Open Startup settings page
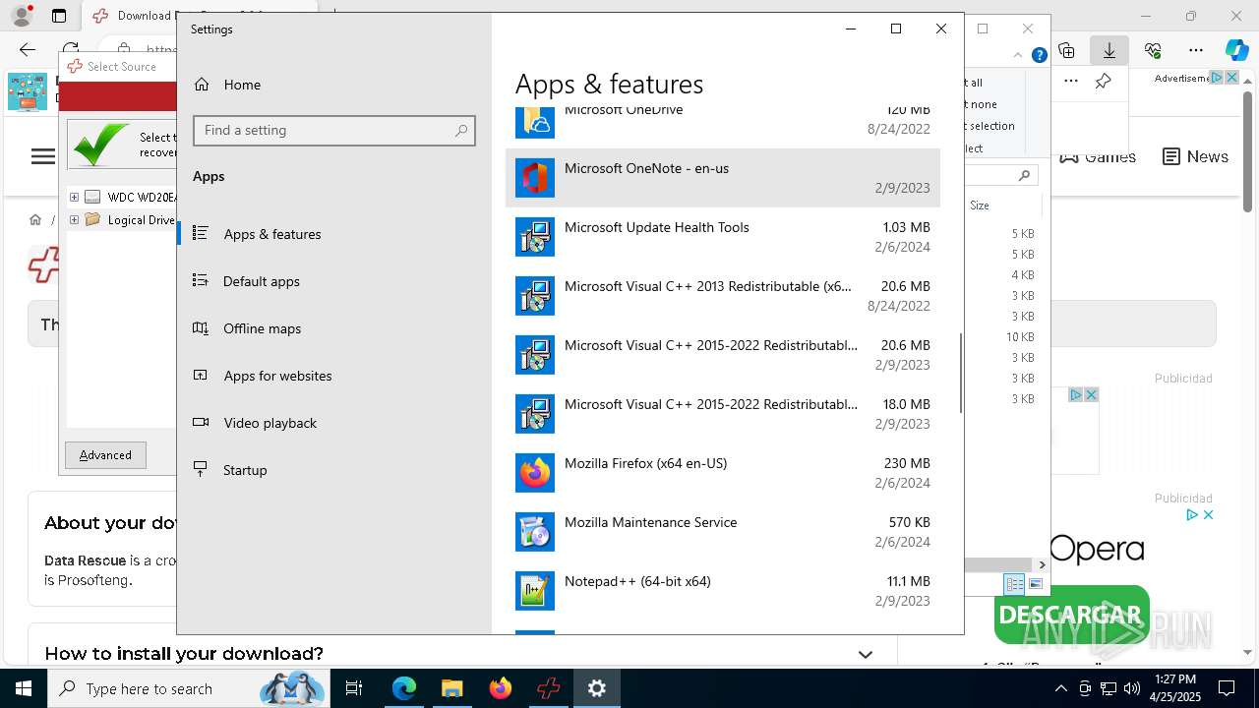1259x708 pixels. 334,470
